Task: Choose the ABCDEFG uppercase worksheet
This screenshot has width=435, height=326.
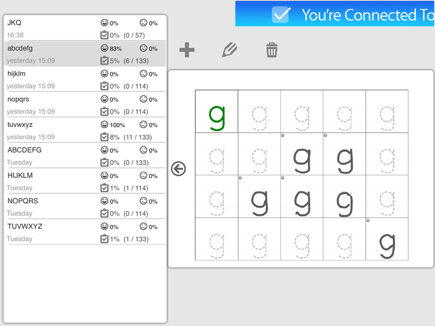Action: [x=85, y=156]
